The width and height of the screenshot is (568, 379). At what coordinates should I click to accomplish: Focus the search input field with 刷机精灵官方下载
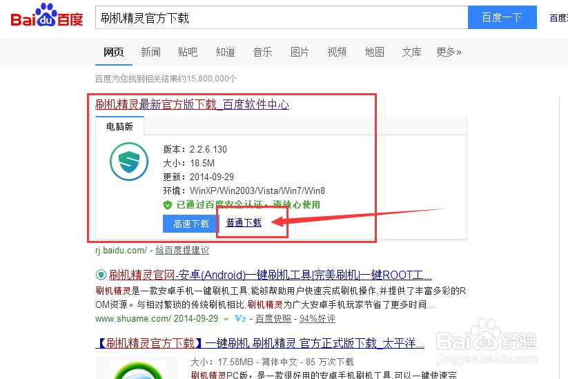tap(282, 17)
